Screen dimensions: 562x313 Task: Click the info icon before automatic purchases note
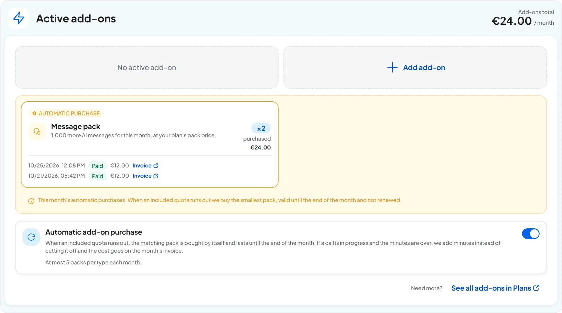[x=31, y=201]
